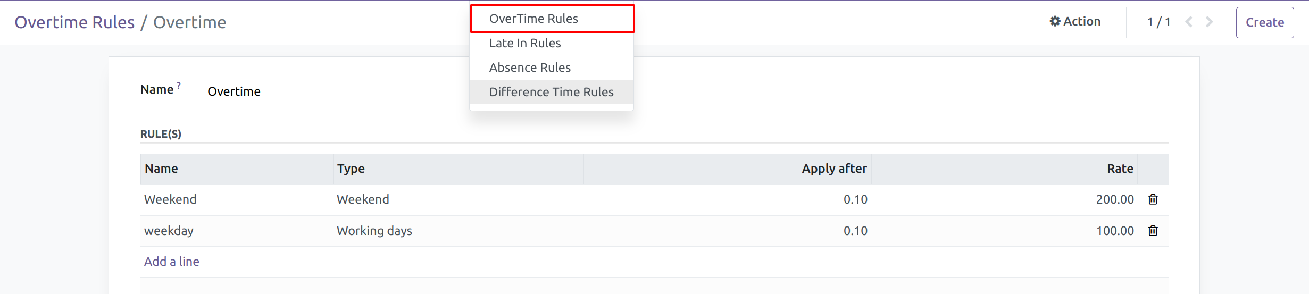Open Late In Rules menu item
Viewport: 1309px width, 294px height.
click(x=525, y=43)
